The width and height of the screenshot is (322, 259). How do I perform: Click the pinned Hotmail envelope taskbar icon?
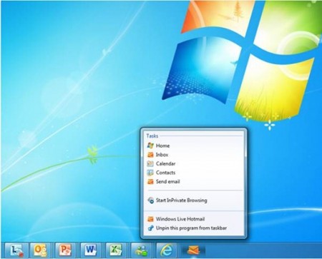click(x=193, y=250)
